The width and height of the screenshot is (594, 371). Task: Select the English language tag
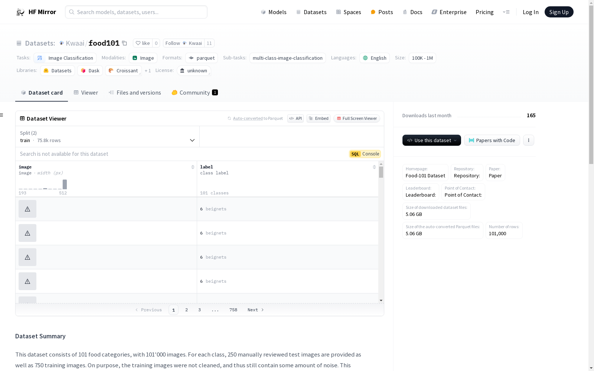375,58
